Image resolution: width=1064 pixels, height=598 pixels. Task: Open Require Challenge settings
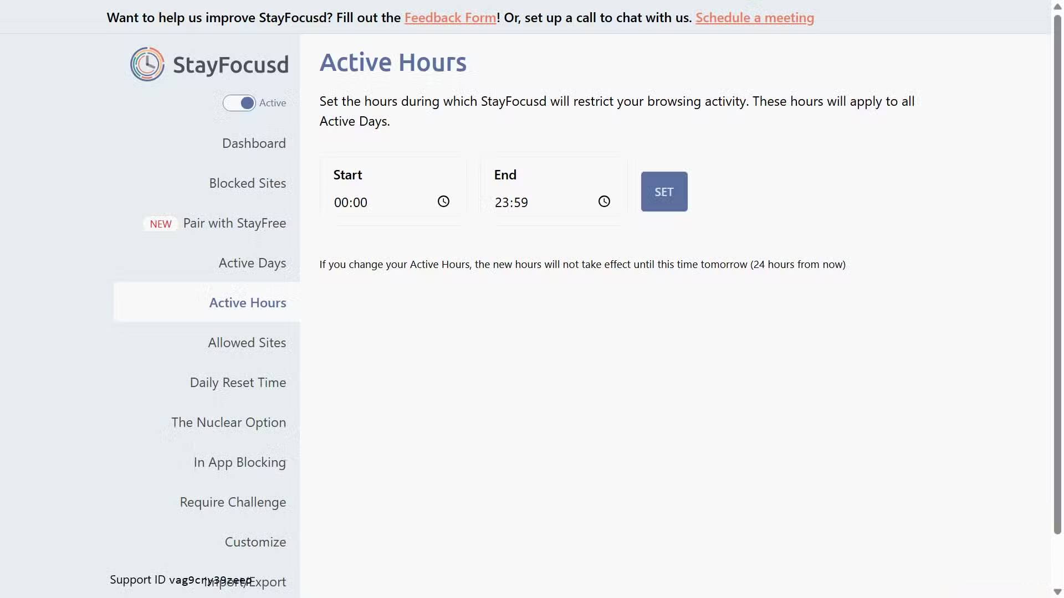pyautogui.click(x=233, y=502)
